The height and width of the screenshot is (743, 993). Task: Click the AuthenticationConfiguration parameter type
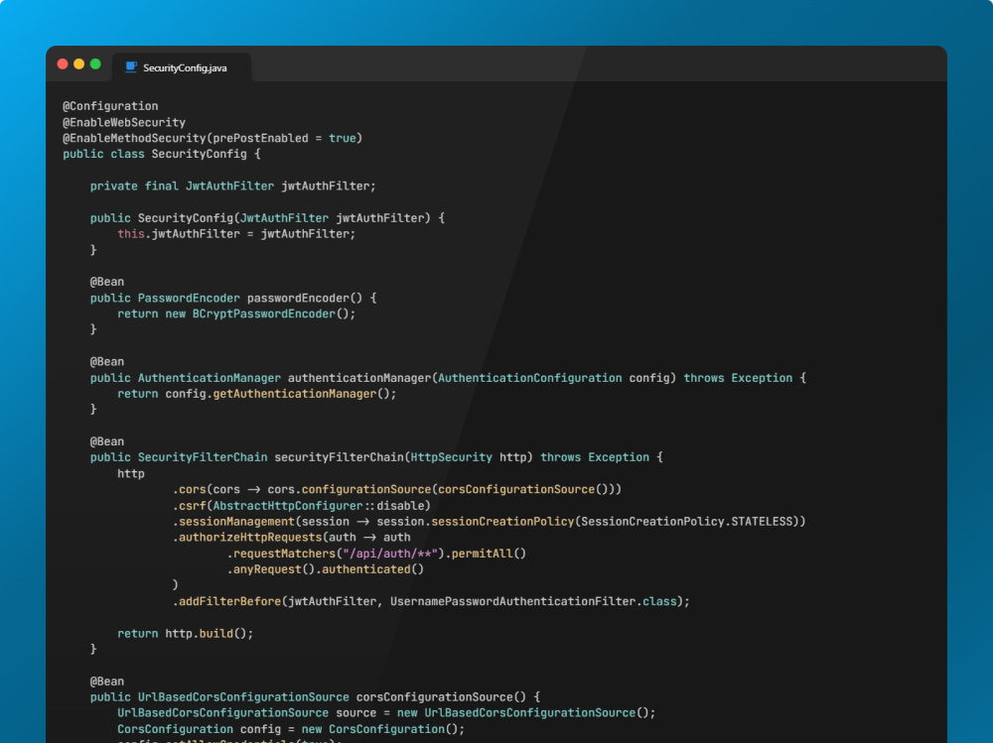point(529,378)
